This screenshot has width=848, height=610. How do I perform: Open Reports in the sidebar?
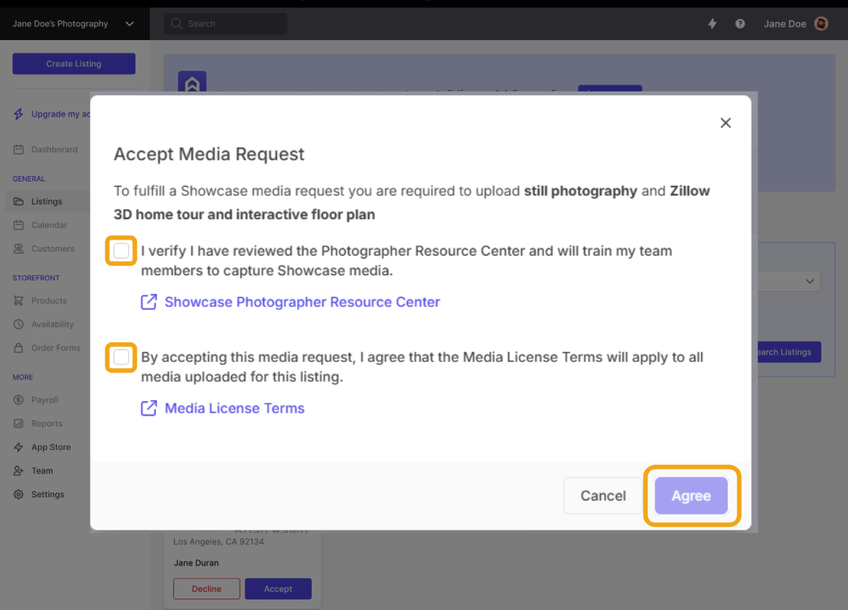[46, 423]
